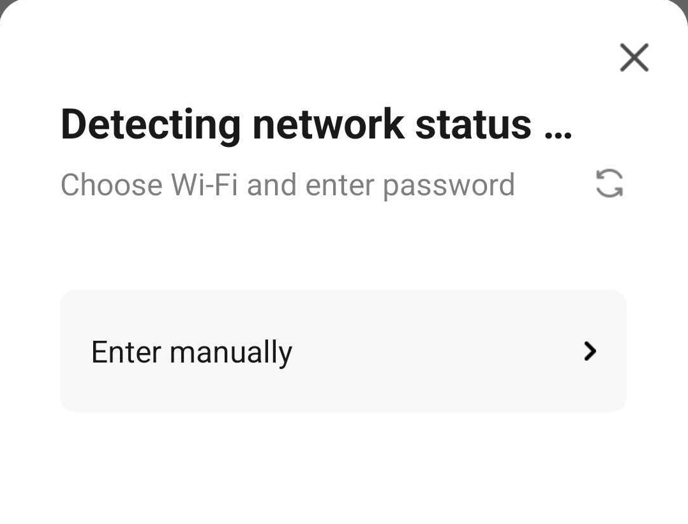Dismiss the sheet with the X icon
The height and width of the screenshot is (524, 688).
click(634, 58)
